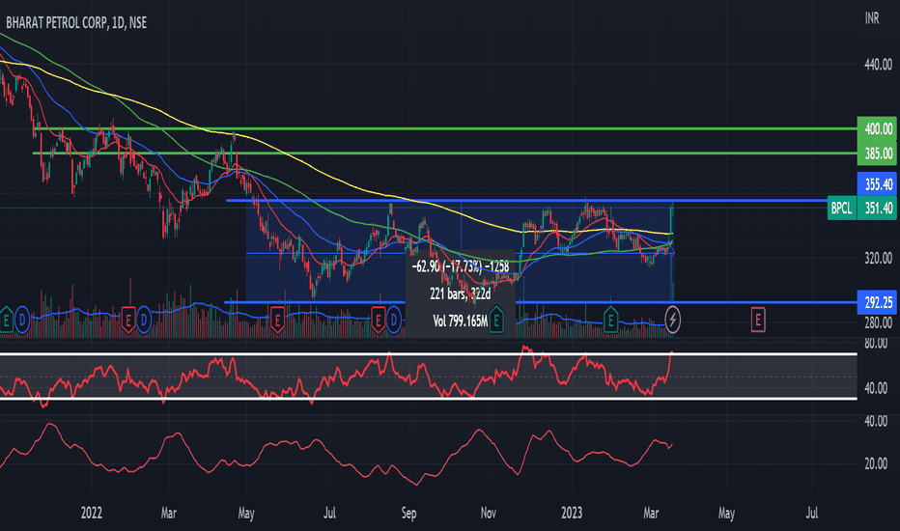The width and height of the screenshot is (900, 531).
Task: Click the green 385.00 price label
Action: pyautogui.click(x=877, y=154)
